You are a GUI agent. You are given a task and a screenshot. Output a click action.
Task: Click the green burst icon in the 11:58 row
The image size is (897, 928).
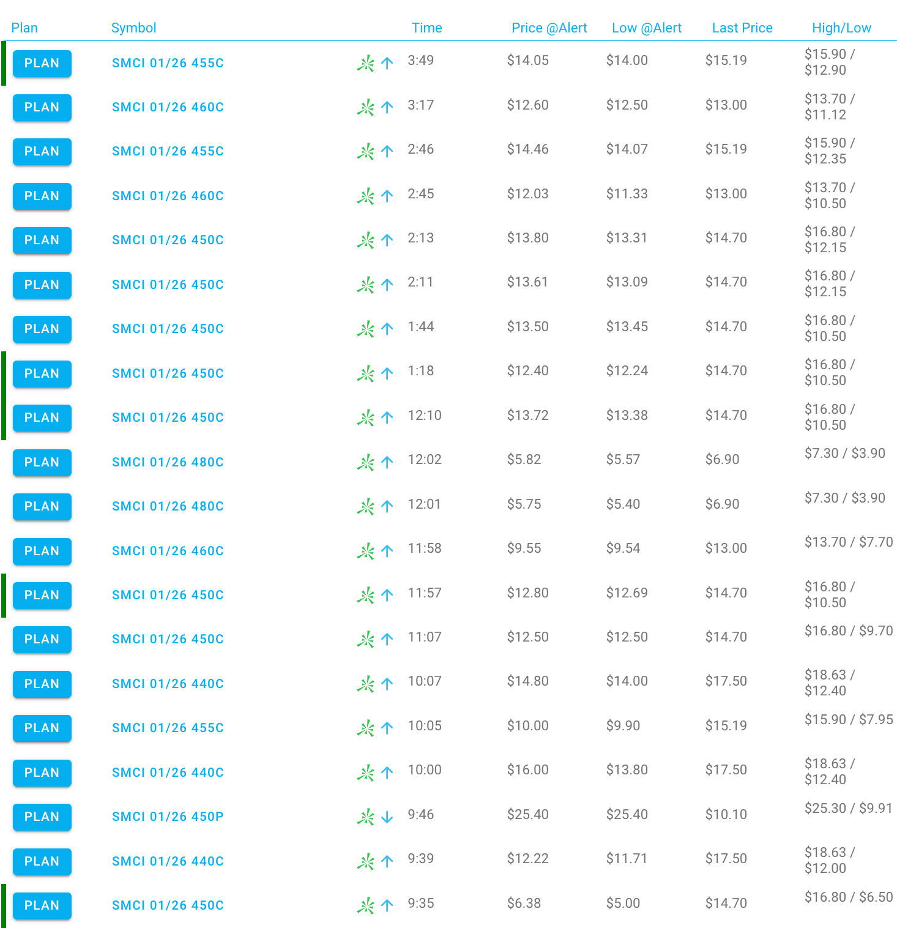[x=366, y=551]
